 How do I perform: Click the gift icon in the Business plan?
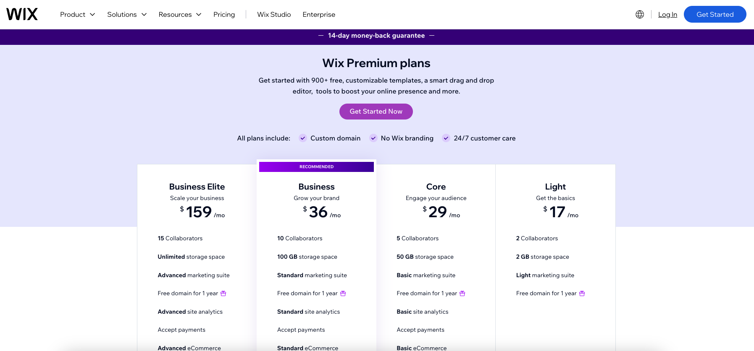click(343, 293)
